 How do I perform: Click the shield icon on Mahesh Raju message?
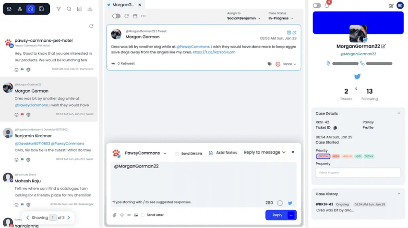point(28,205)
